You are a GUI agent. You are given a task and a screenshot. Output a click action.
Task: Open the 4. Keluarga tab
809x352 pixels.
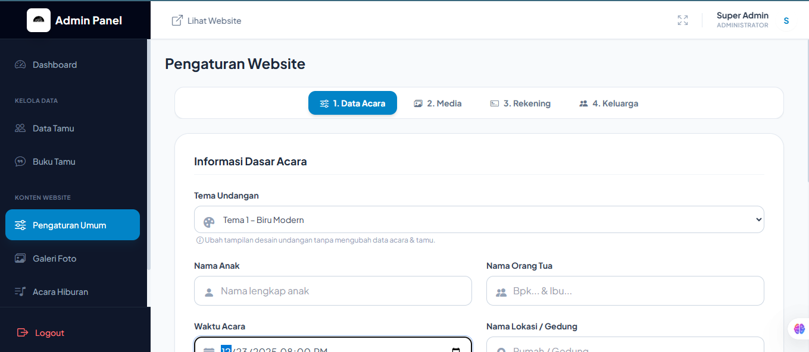click(x=608, y=103)
